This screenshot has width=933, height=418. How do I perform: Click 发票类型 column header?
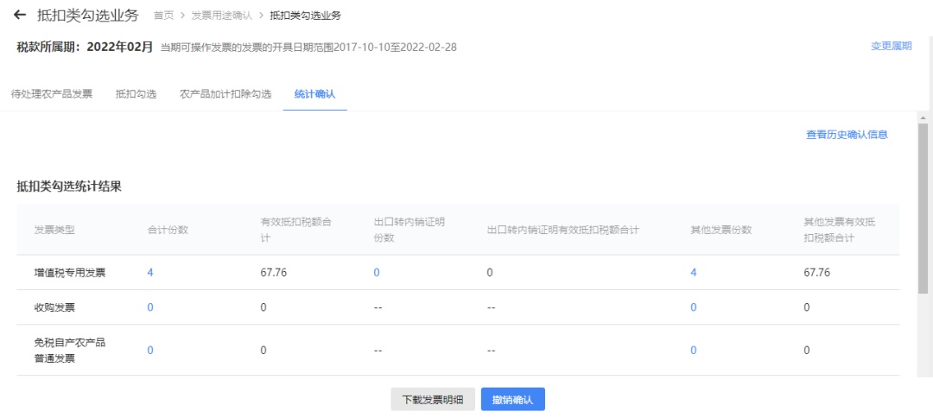pyautogui.click(x=54, y=230)
